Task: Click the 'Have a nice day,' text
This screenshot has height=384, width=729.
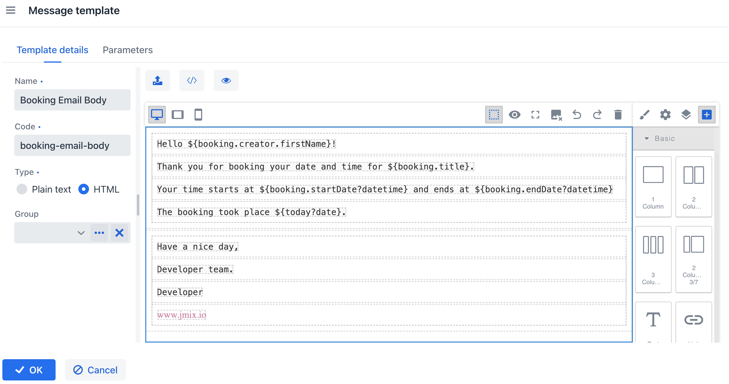Action: [x=197, y=247]
